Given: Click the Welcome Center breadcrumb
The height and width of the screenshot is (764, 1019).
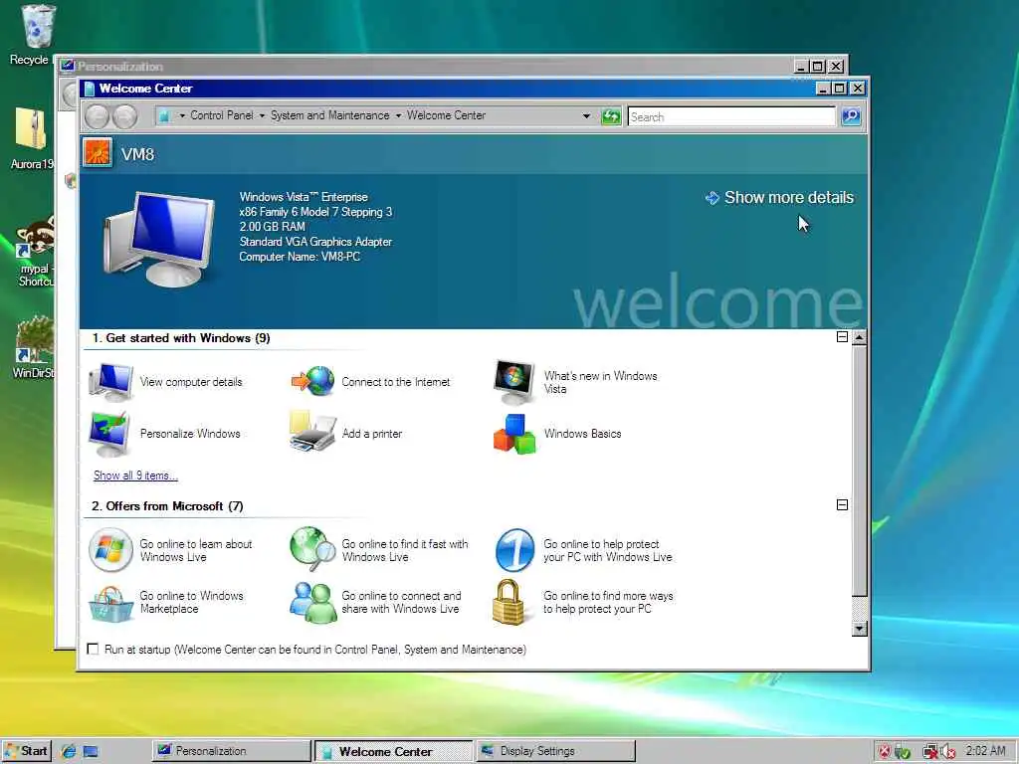Looking at the screenshot, I should click(446, 115).
